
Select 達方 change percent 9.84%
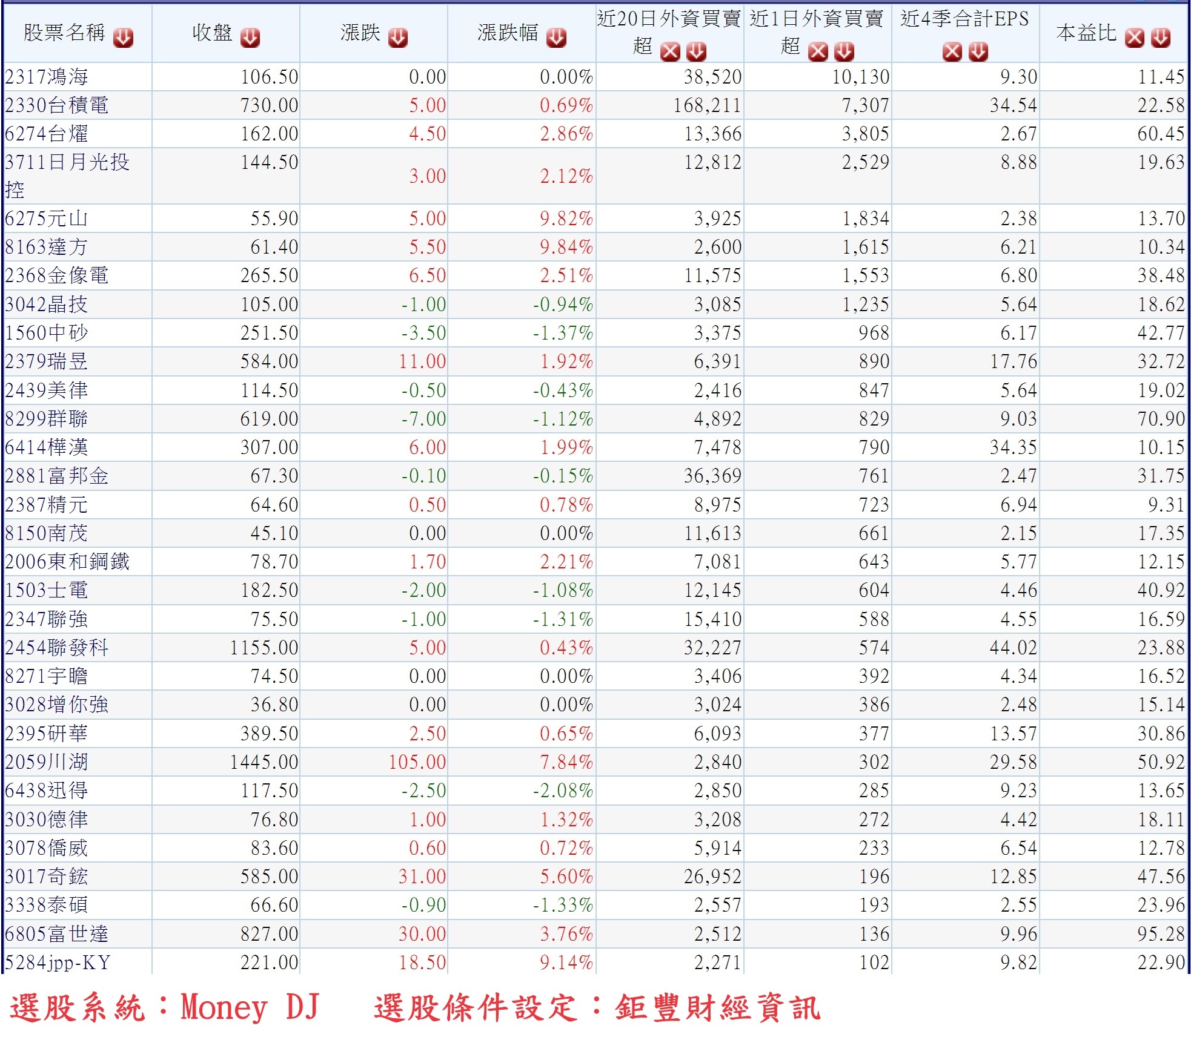pyautogui.click(x=566, y=247)
